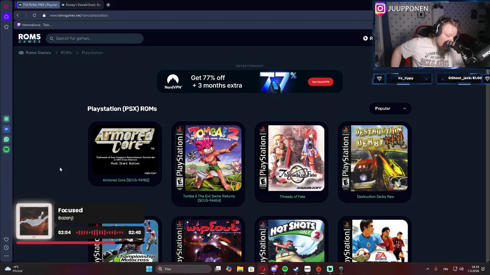Launch Copilot from taskbar
The image size is (490, 275).
229,269
